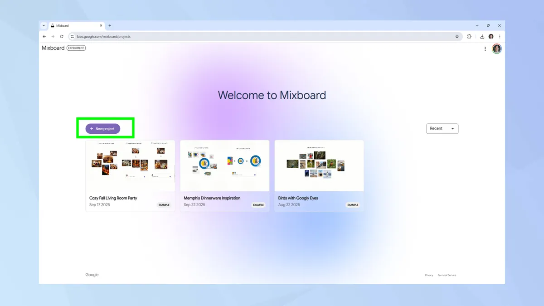This screenshot has height=306, width=544.
Task: Open the Terms of Service link
Action: coord(447,275)
